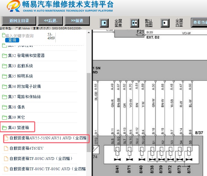
Task: Click the 8/74 label at diagram bottom
Action: coord(189,169)
